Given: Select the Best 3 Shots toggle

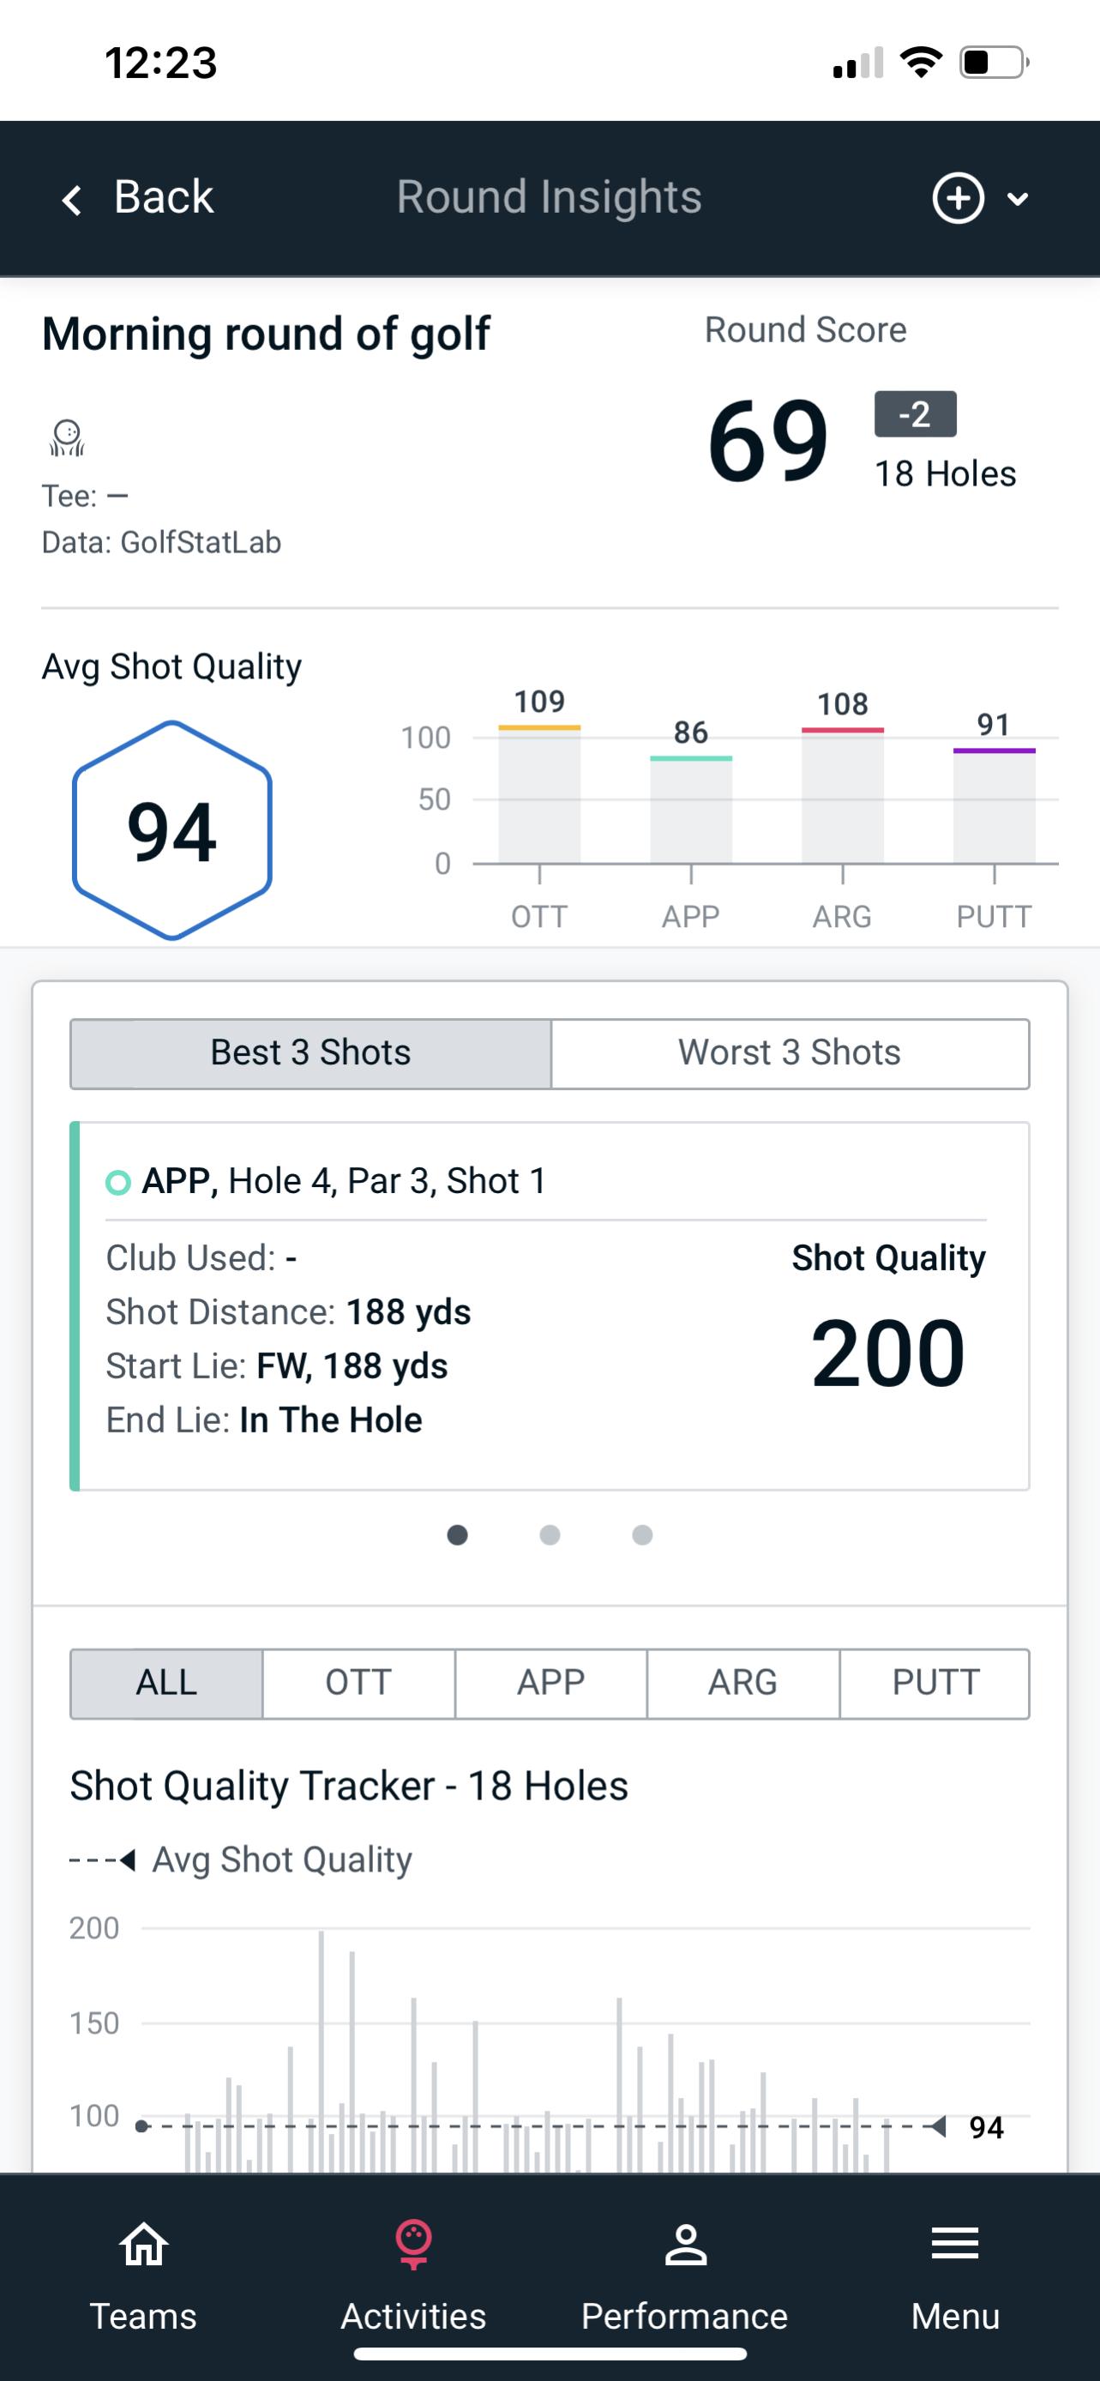Looking at the screenshot, I should [x=310, y=1052].
